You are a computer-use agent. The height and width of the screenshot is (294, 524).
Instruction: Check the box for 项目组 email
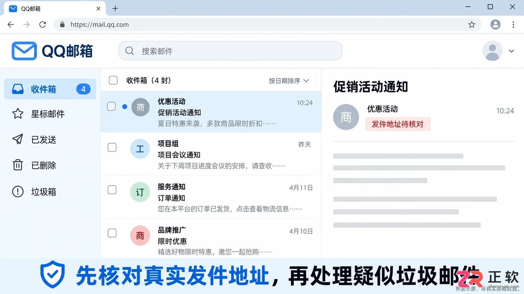click(x=112, y=147)
